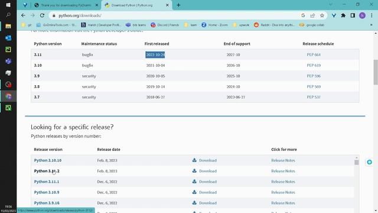Open the Home - Zoom bookmark

point(214,25)
